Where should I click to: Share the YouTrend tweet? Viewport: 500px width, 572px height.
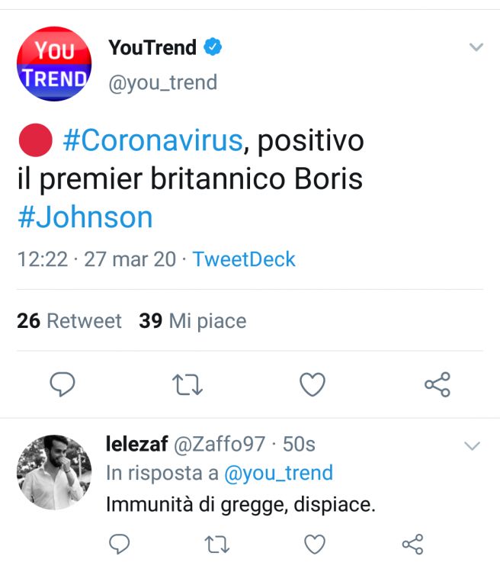click(x=437, y=384)
